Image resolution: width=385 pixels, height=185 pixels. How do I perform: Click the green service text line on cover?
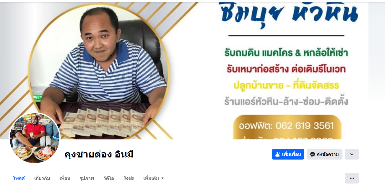286,53
